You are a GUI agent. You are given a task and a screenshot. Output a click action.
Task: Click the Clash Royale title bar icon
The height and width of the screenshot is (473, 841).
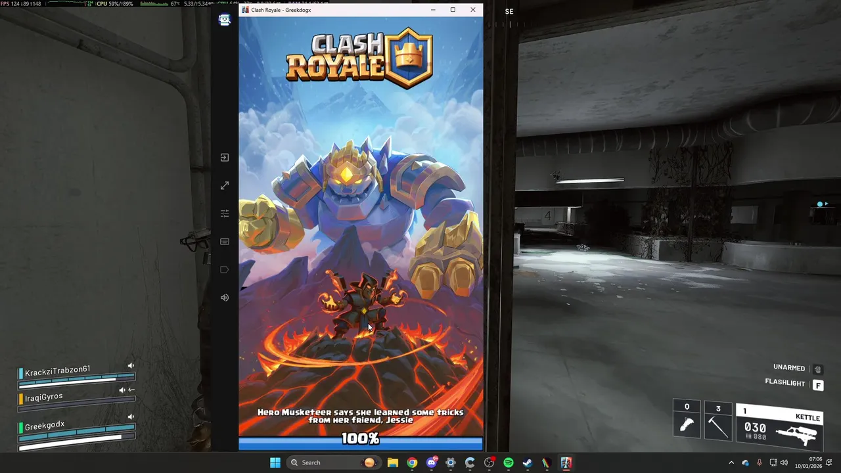pyautogui.click(x=245, y=10)
